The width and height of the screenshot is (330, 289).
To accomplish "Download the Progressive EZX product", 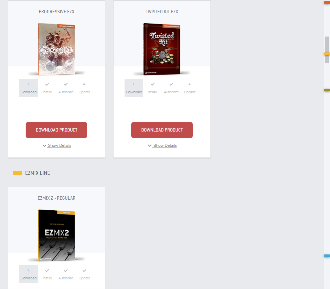I will point(56,130).
